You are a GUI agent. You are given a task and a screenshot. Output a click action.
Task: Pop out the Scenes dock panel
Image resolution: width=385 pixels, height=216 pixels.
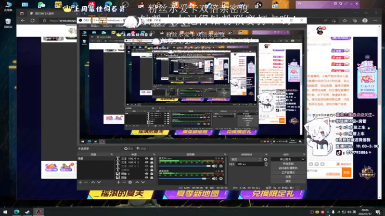pos(112,155)
